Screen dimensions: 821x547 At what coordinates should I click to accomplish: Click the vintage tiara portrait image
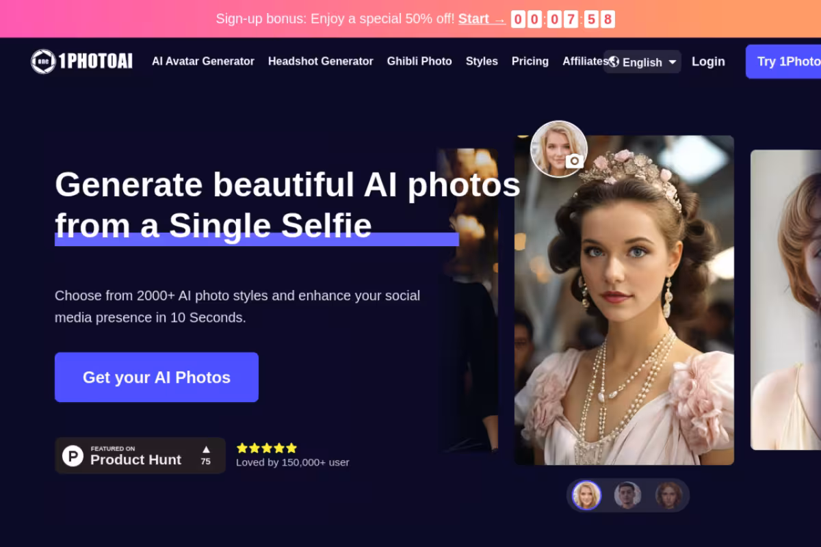(624, 300)
